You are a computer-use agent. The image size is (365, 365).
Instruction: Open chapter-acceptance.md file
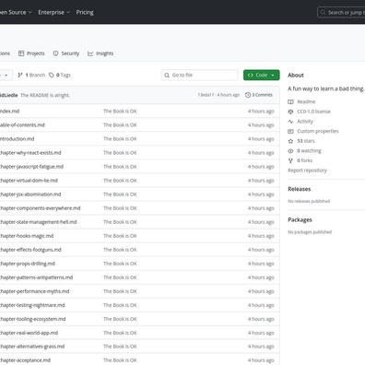[x=25, y=360]
